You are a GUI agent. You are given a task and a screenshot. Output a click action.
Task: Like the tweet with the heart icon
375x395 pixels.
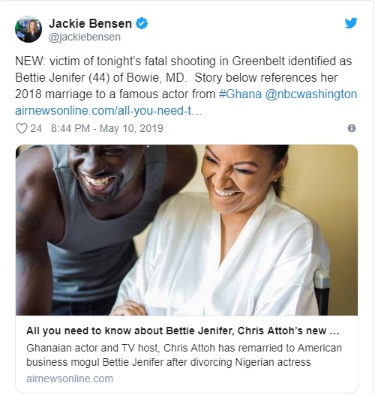click(x=22, y=128)
